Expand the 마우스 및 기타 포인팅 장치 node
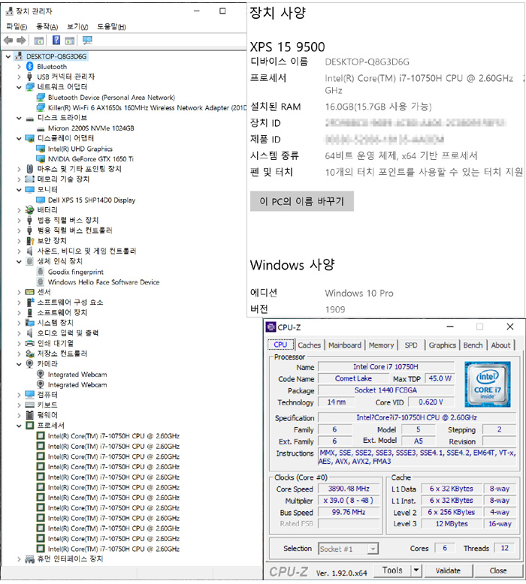 click(x=19, y=169)
